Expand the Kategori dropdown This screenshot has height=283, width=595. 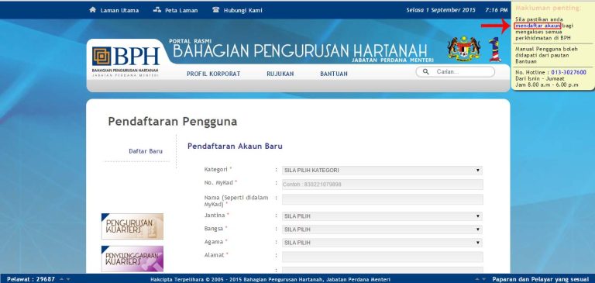pyautogui.click(x=382, y=171)
